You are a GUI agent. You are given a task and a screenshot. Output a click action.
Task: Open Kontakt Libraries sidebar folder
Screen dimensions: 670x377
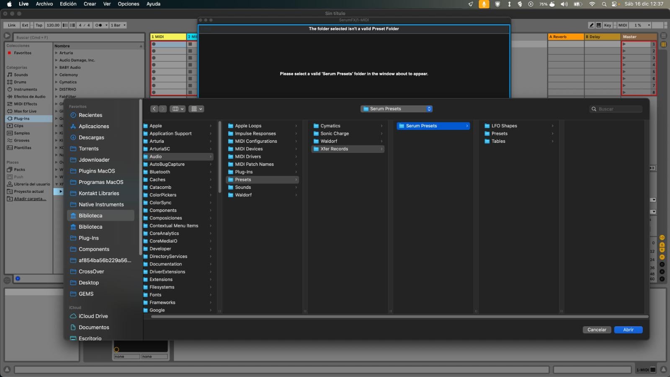[x=99, y=193]
